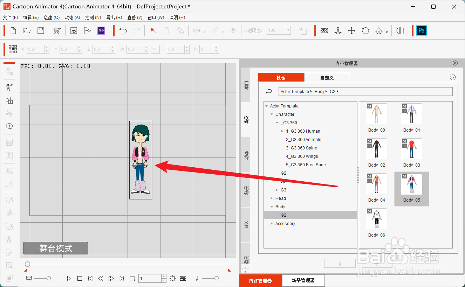Switch the stage mode button 舞台模式
This screenshot has height=287, width=465.
click(56, 248)
